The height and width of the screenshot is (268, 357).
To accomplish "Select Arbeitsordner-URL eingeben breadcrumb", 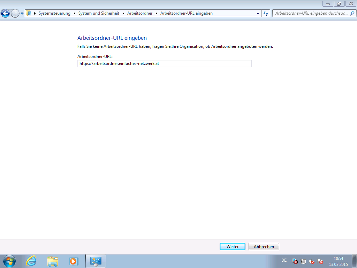I will [x=187, y=13].
